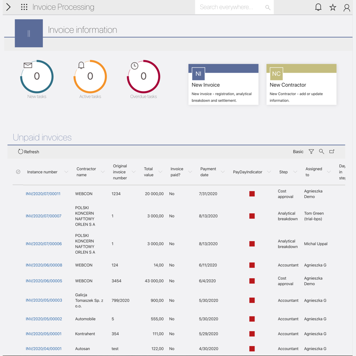Click the favorites star icon

pyautogui.click(x=333, y=7)
